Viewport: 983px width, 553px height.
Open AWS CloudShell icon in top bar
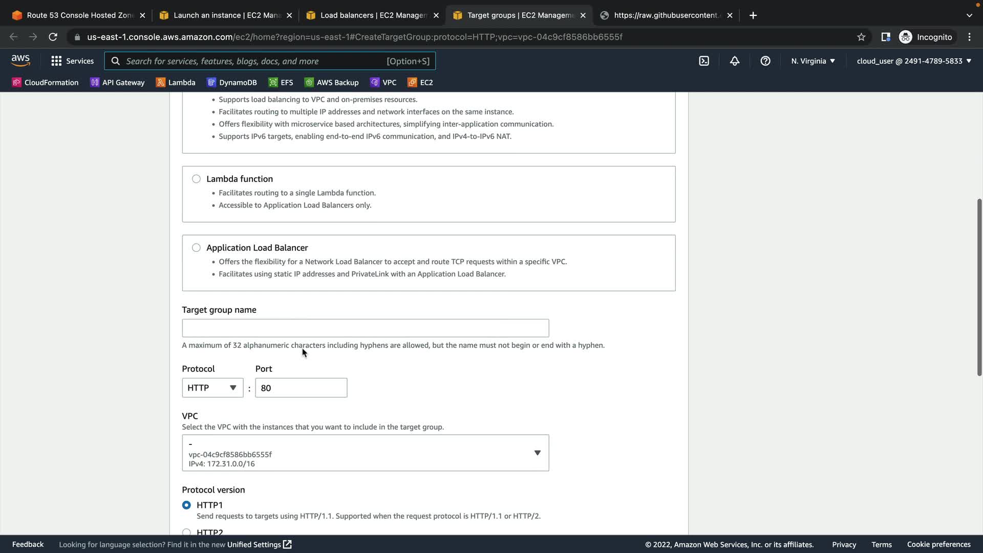click(704, 61)
